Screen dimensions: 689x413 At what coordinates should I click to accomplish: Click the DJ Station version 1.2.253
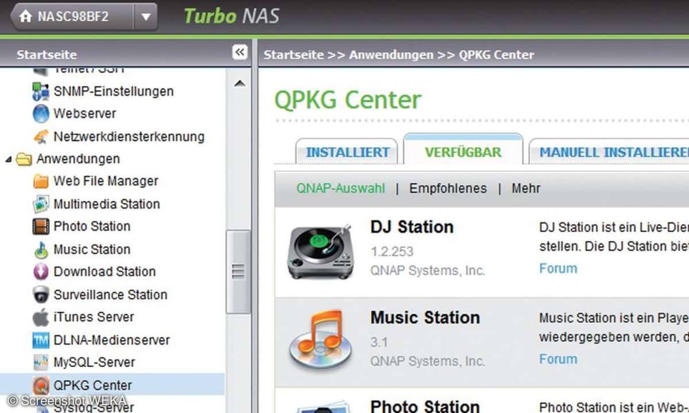[392, 251]
